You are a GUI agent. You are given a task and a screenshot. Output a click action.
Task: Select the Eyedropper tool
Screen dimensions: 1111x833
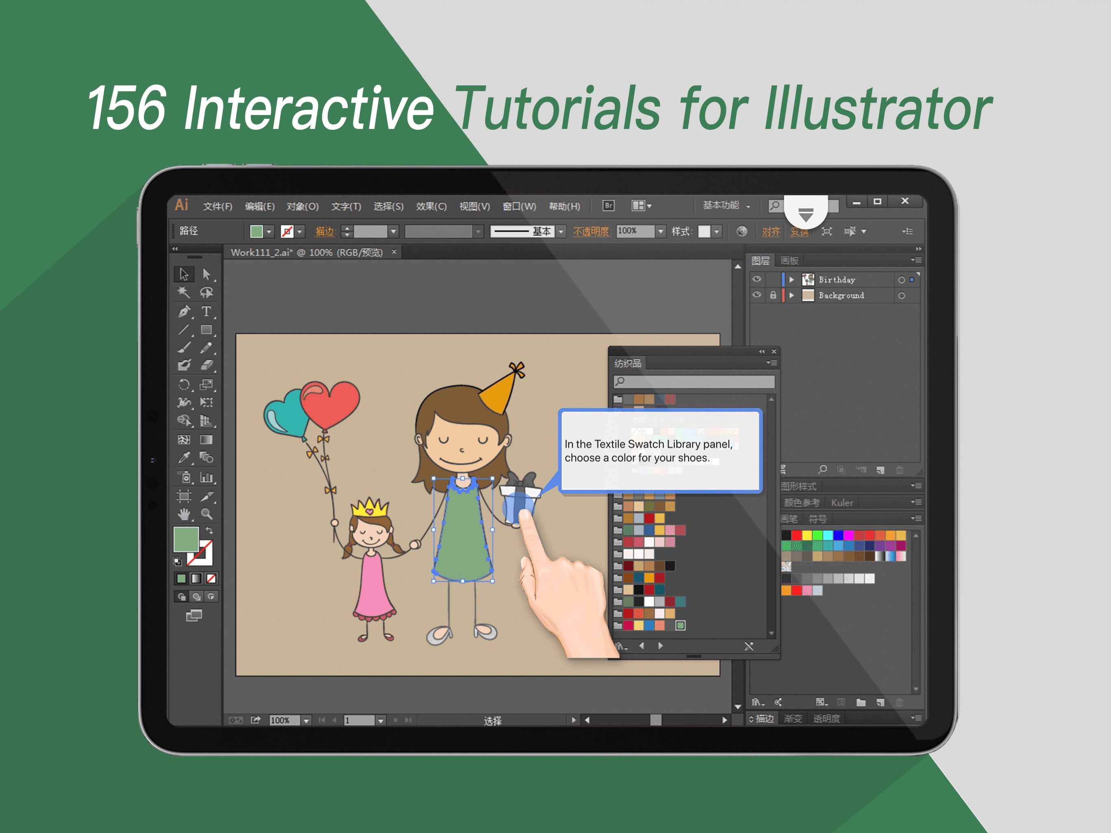(x=184, y=458)
